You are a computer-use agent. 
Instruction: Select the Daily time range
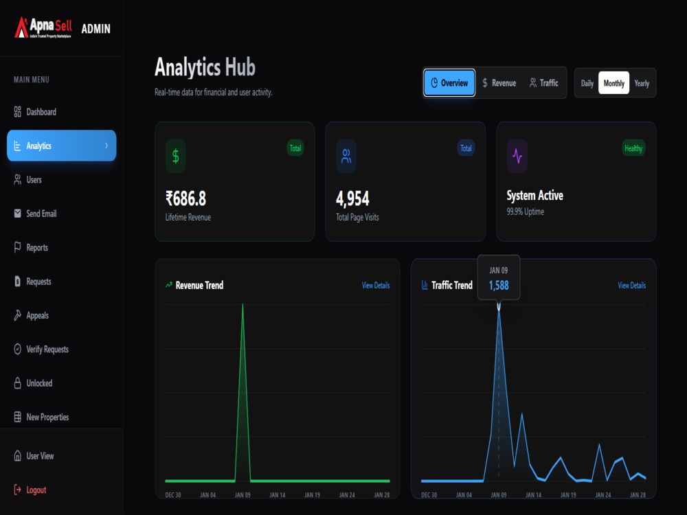pos(587,83)
